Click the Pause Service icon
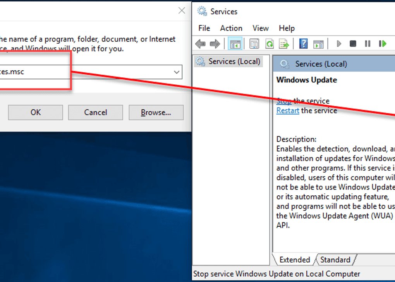Image resolution: width=395 pixels, height=282 pixels. 368,44
